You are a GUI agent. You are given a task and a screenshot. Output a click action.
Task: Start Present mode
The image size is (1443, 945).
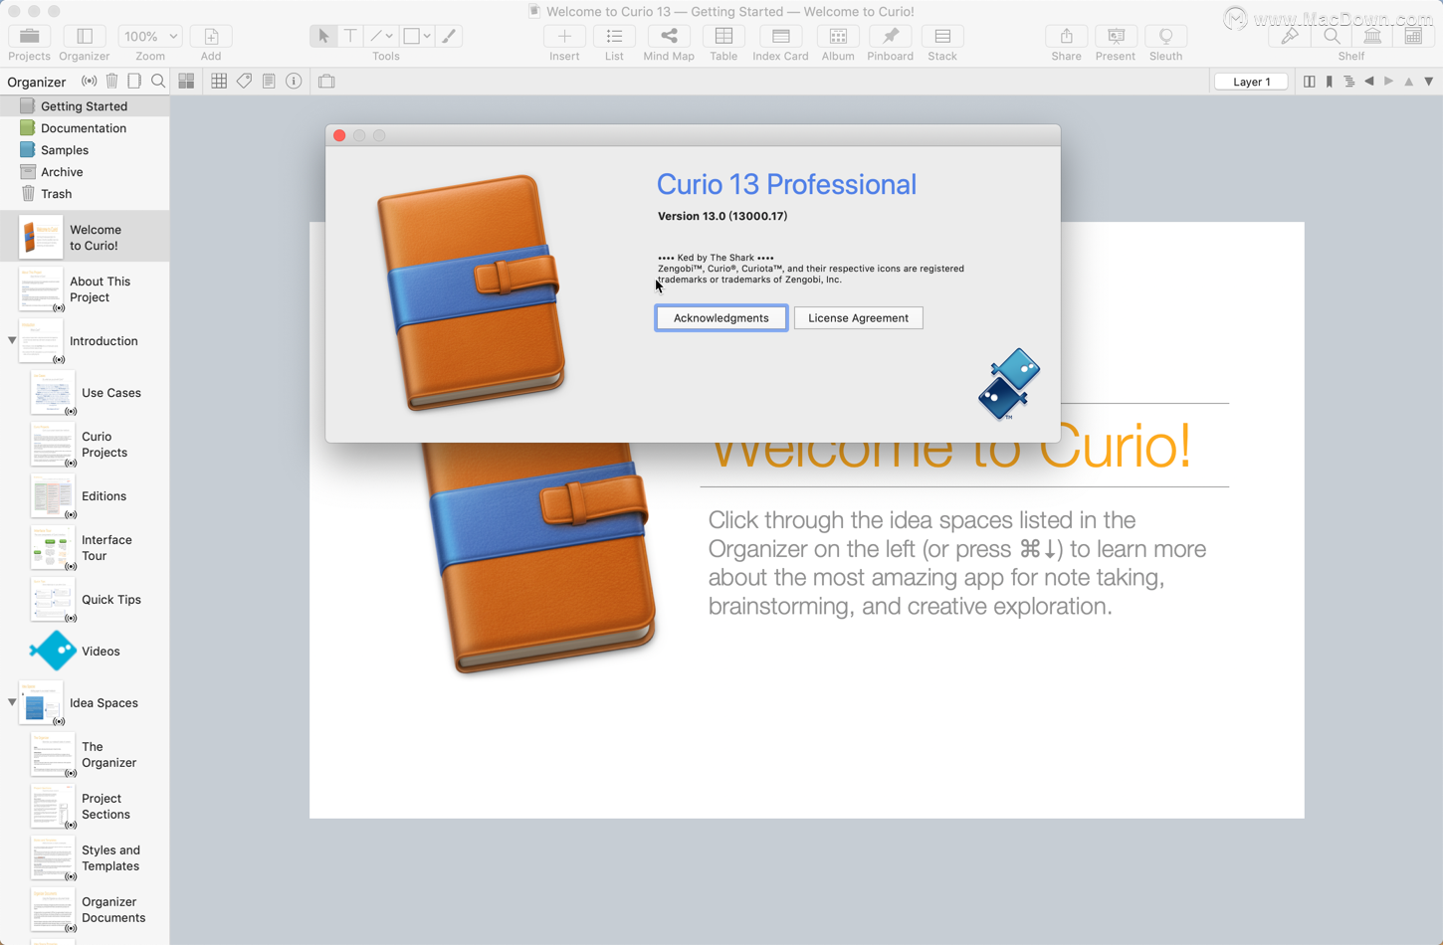coord(1116,37)
